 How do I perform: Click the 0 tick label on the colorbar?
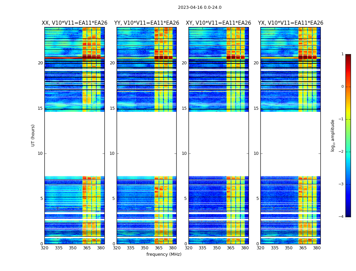click(342, 87)
